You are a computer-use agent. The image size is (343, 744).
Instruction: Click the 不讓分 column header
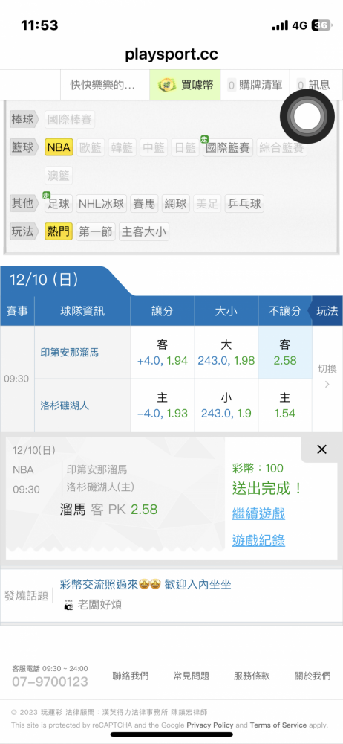click(x=285, y=311)
